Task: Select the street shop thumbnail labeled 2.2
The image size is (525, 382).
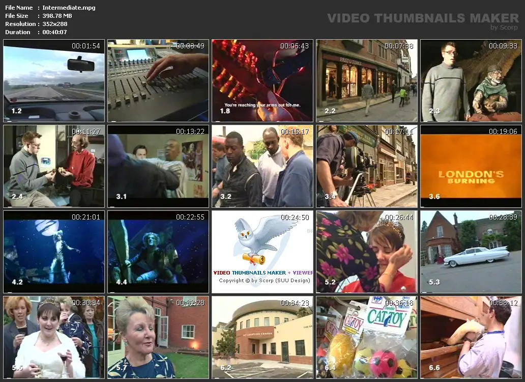Action: coord(367,81)
